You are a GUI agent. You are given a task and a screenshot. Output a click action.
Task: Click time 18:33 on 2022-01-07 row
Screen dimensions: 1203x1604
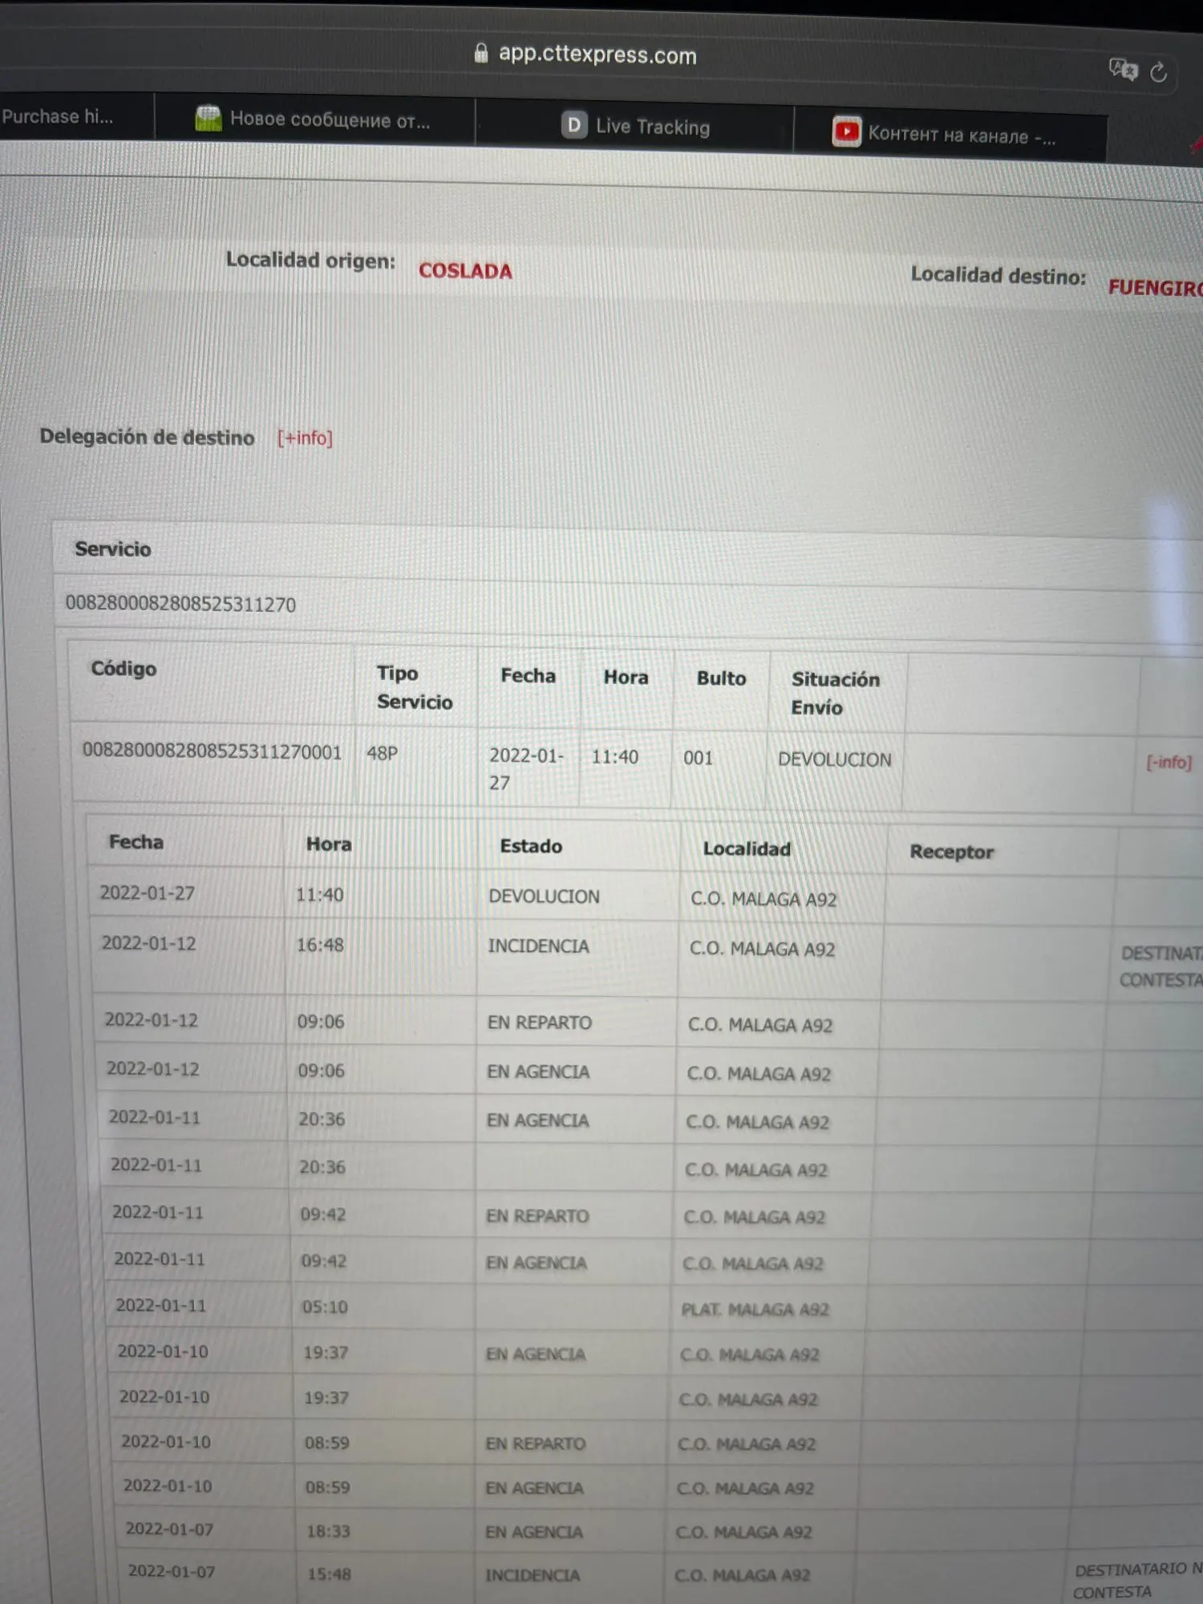pos(328,1531)
